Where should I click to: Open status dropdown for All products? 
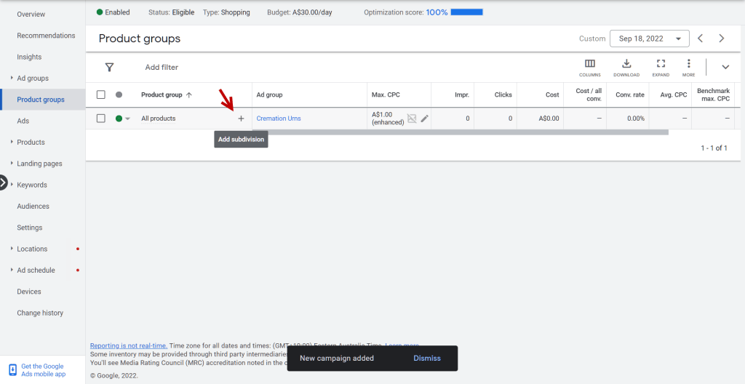128,119
